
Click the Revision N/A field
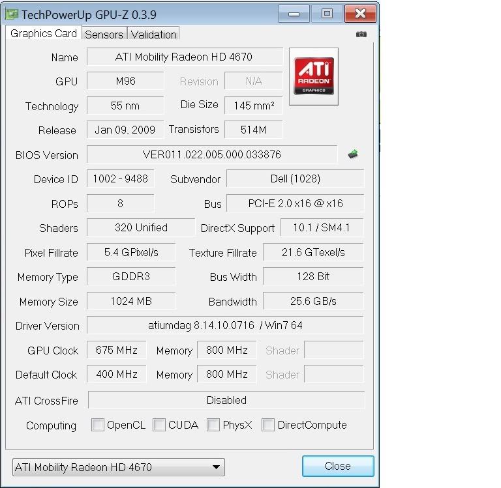(x=254, y=81)
